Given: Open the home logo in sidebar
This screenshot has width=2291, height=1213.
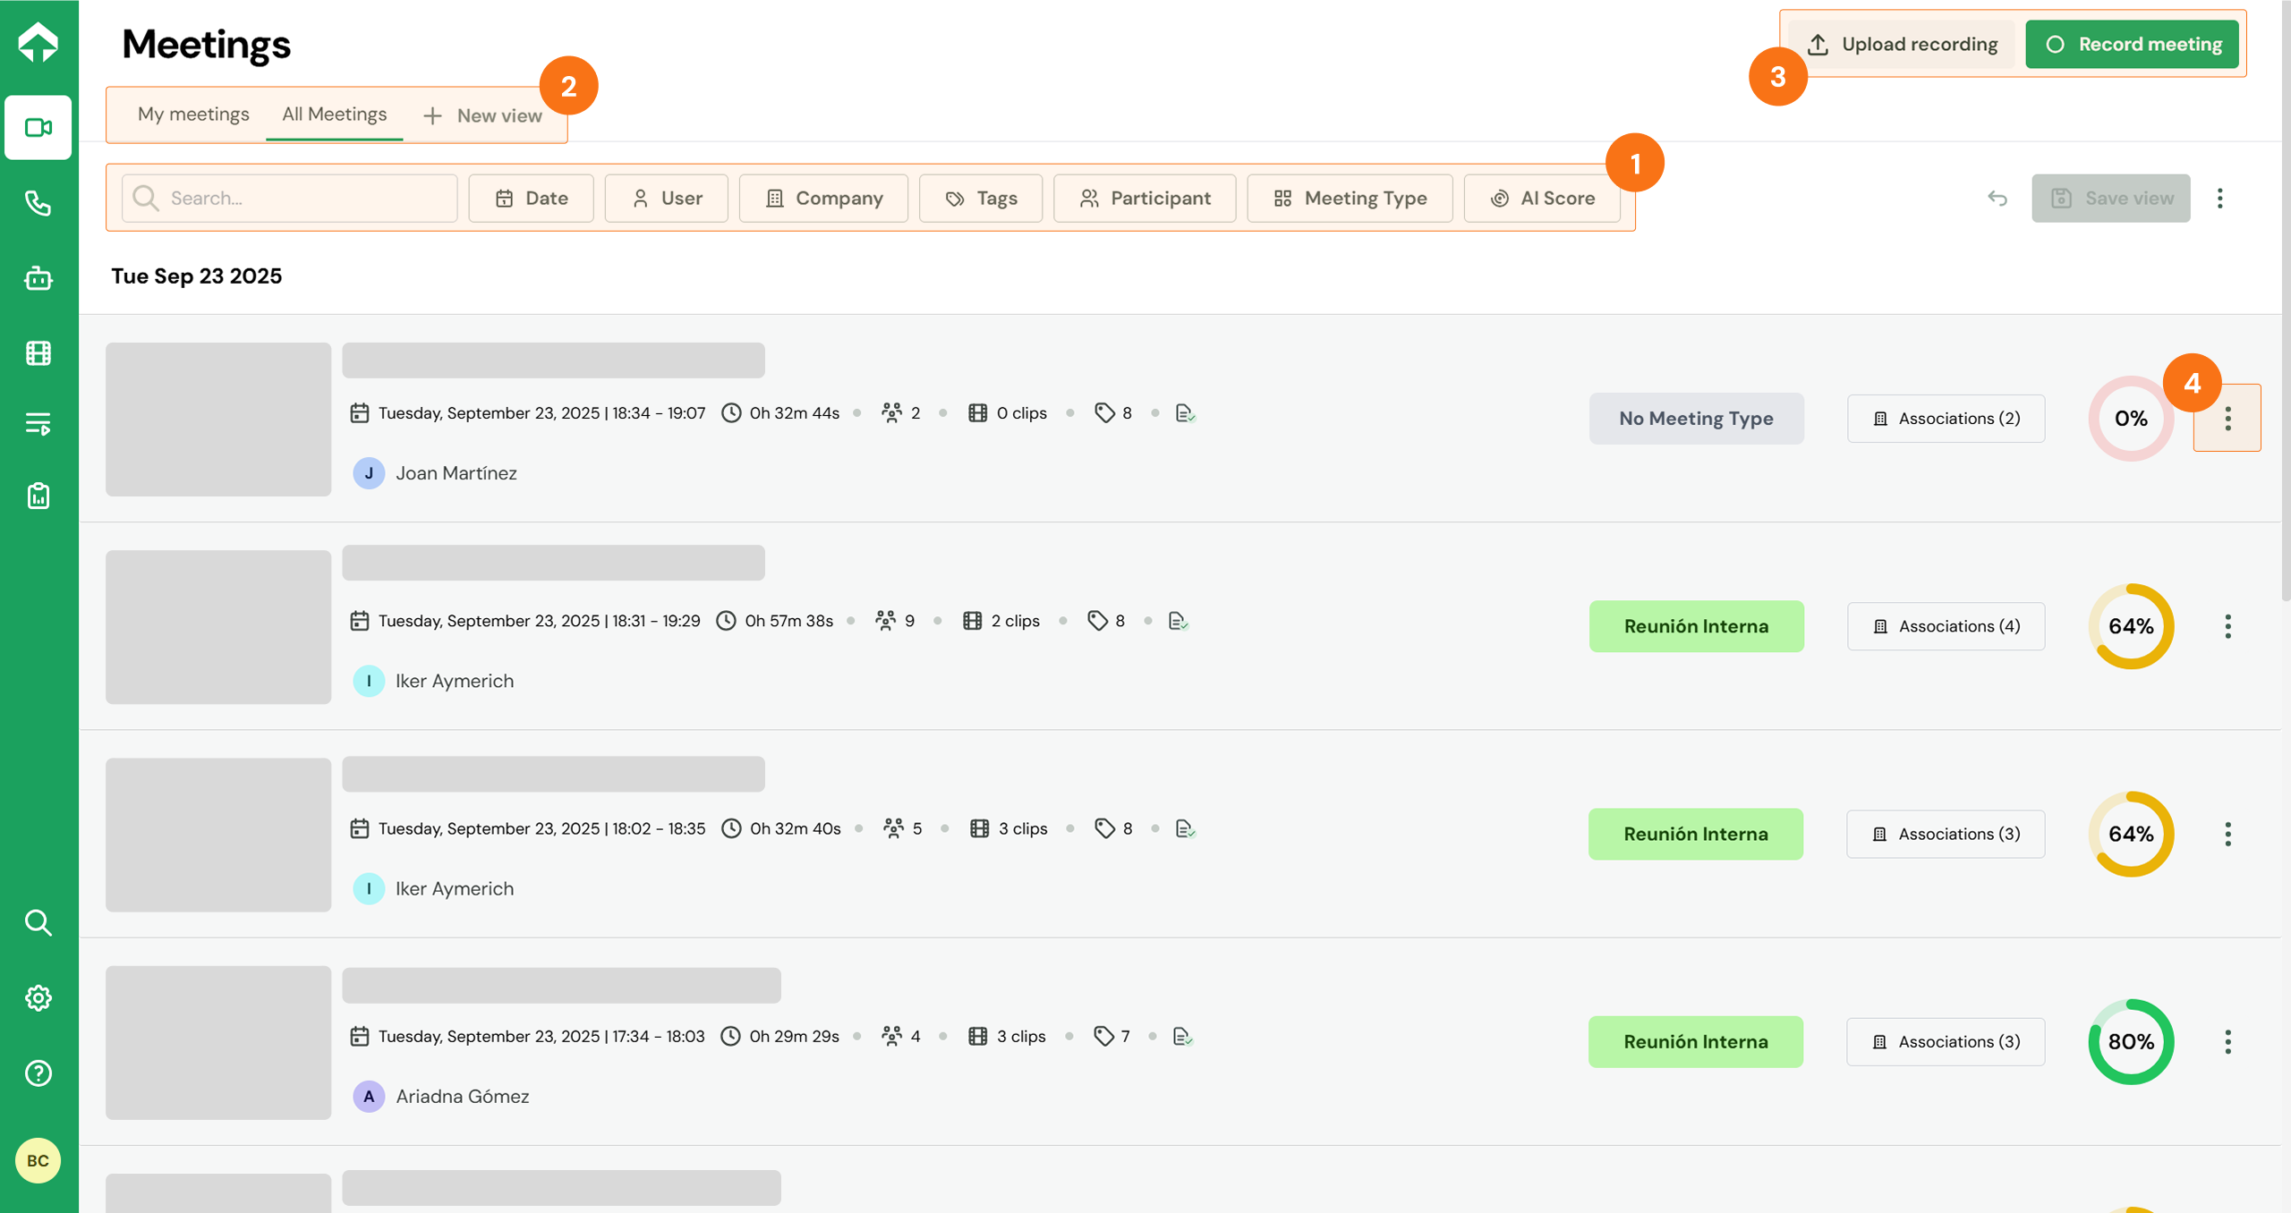Looking at the screenshot, I should (x=38, y=42).
